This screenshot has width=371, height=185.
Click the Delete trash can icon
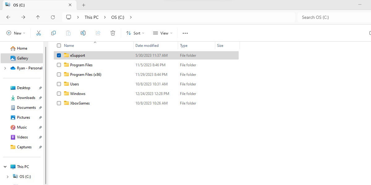click(x=113, y=33)
